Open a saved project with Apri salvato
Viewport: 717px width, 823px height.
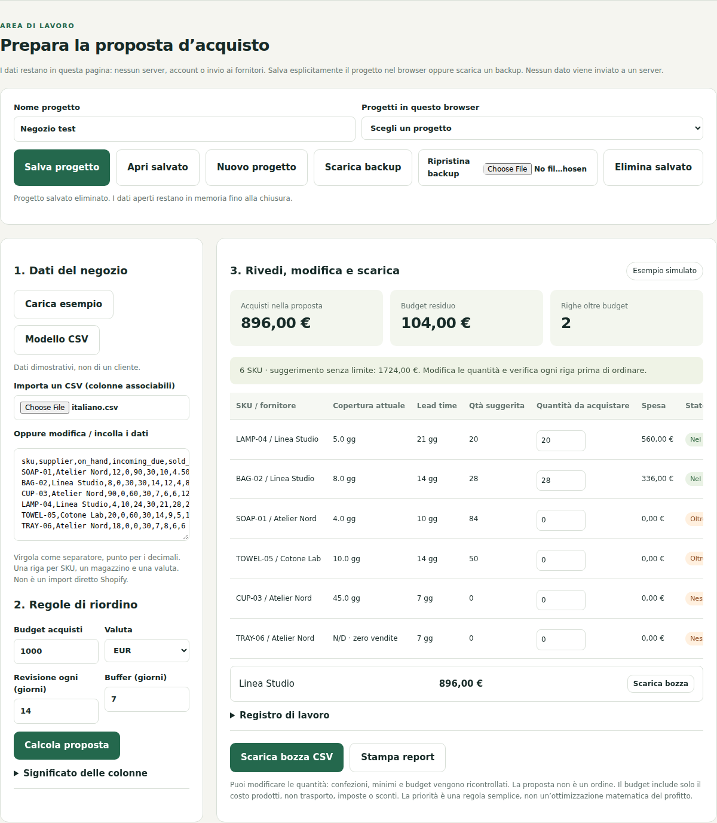pyautogui.click(x=158, y=167)
